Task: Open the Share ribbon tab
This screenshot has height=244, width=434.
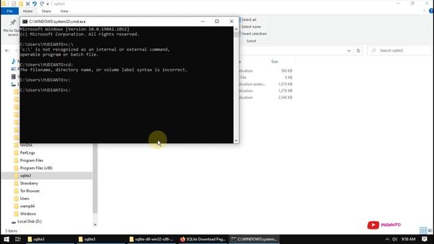Action: coord(46,11)
